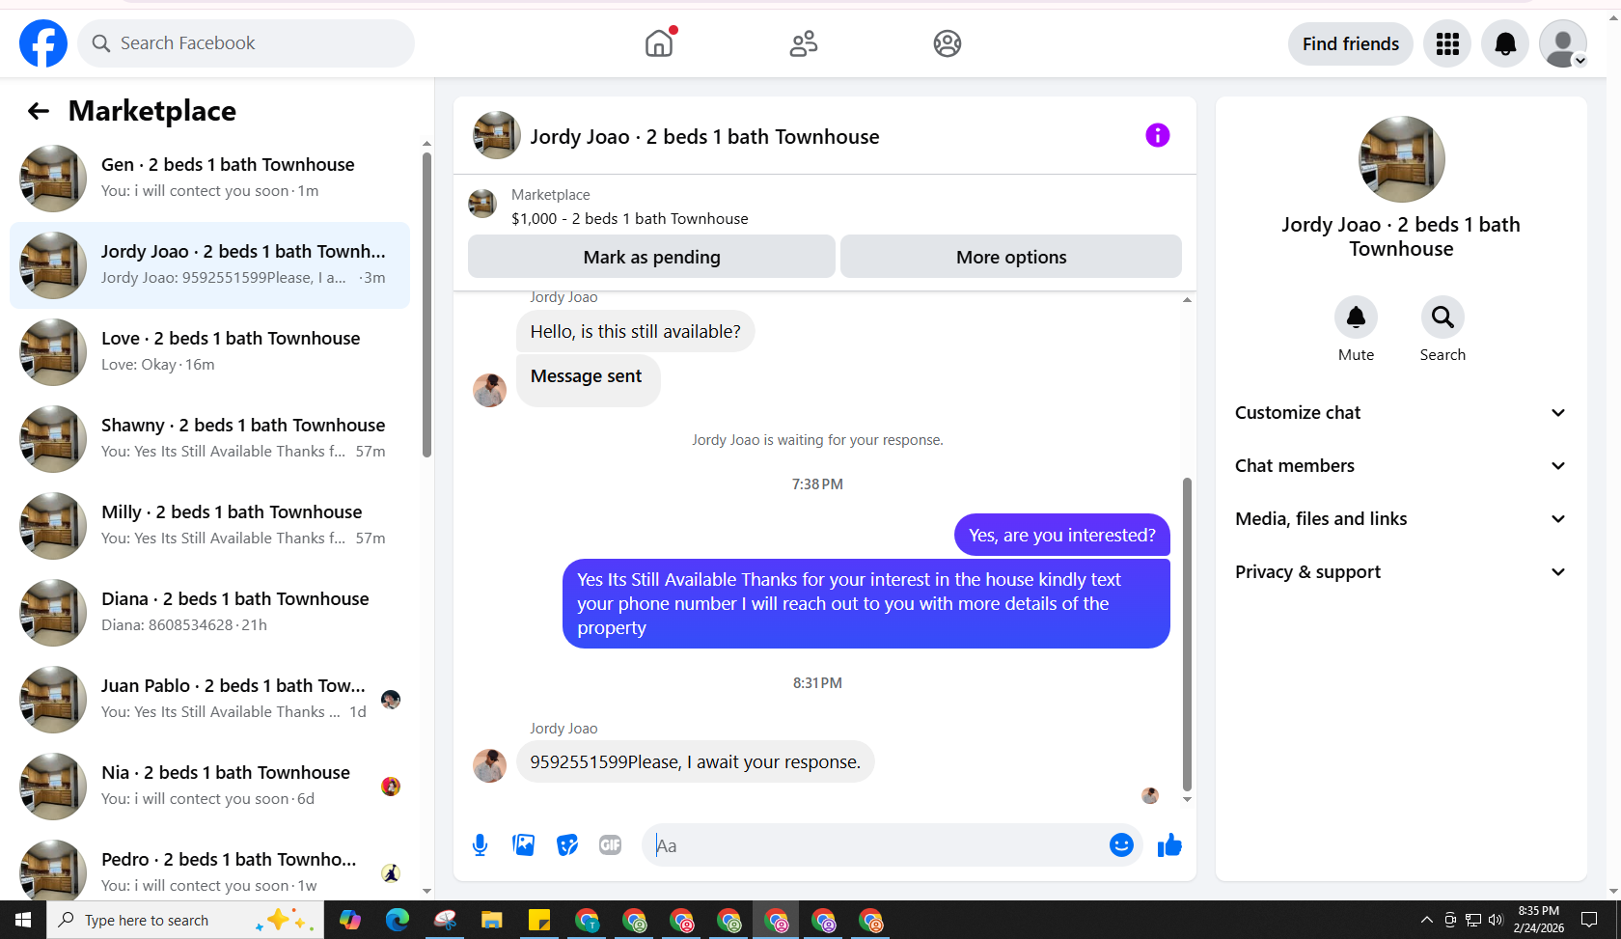This screenshot has height=939, width=1621.
Task: Show hidden system tray icons
Action: click(x=1426, y=920)
